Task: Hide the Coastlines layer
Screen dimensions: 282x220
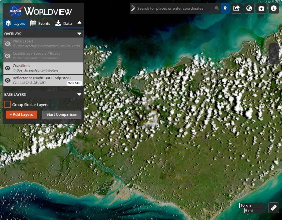Action: pos(7,68)
